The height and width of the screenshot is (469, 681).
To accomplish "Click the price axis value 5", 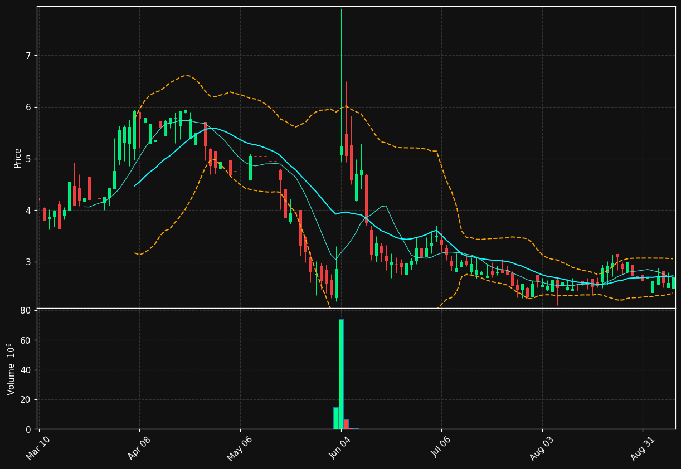I will point(29,159).
